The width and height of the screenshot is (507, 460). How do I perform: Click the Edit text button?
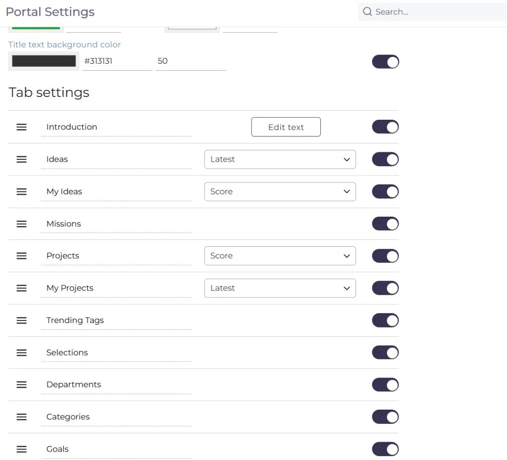286,127
